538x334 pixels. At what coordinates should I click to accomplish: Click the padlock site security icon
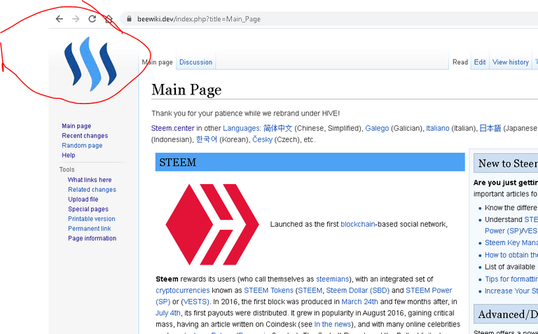(x=129, y=19)
